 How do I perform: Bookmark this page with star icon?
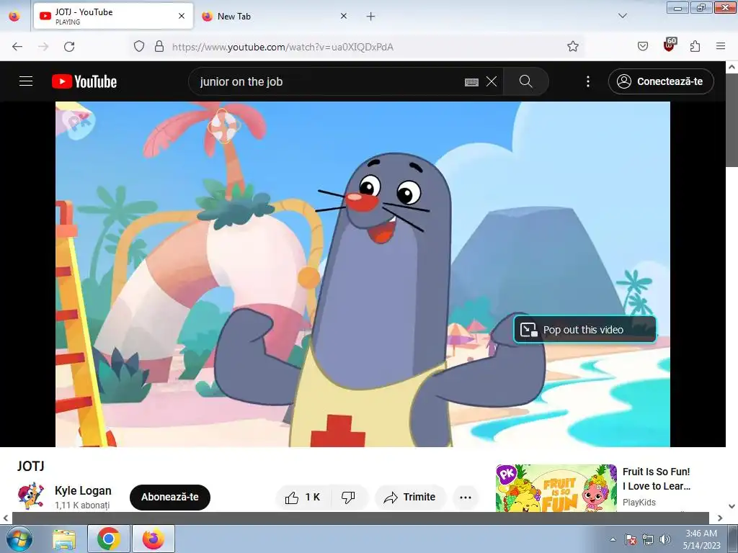(x=573, y=46)
